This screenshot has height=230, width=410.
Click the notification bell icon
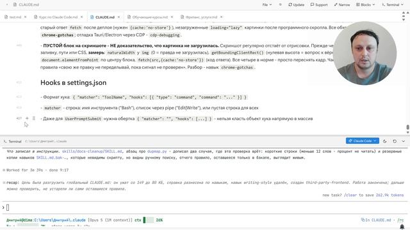(402, 226)
